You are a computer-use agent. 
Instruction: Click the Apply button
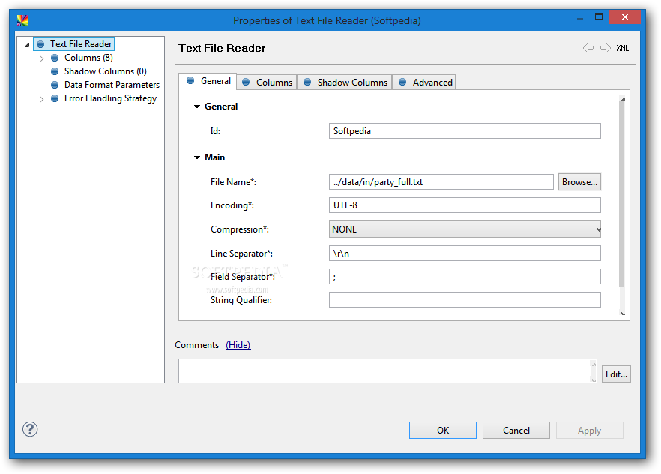click(x=589, y=430)
